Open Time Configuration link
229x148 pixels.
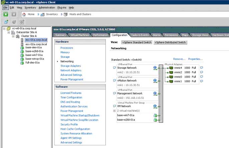coord(71,97)
